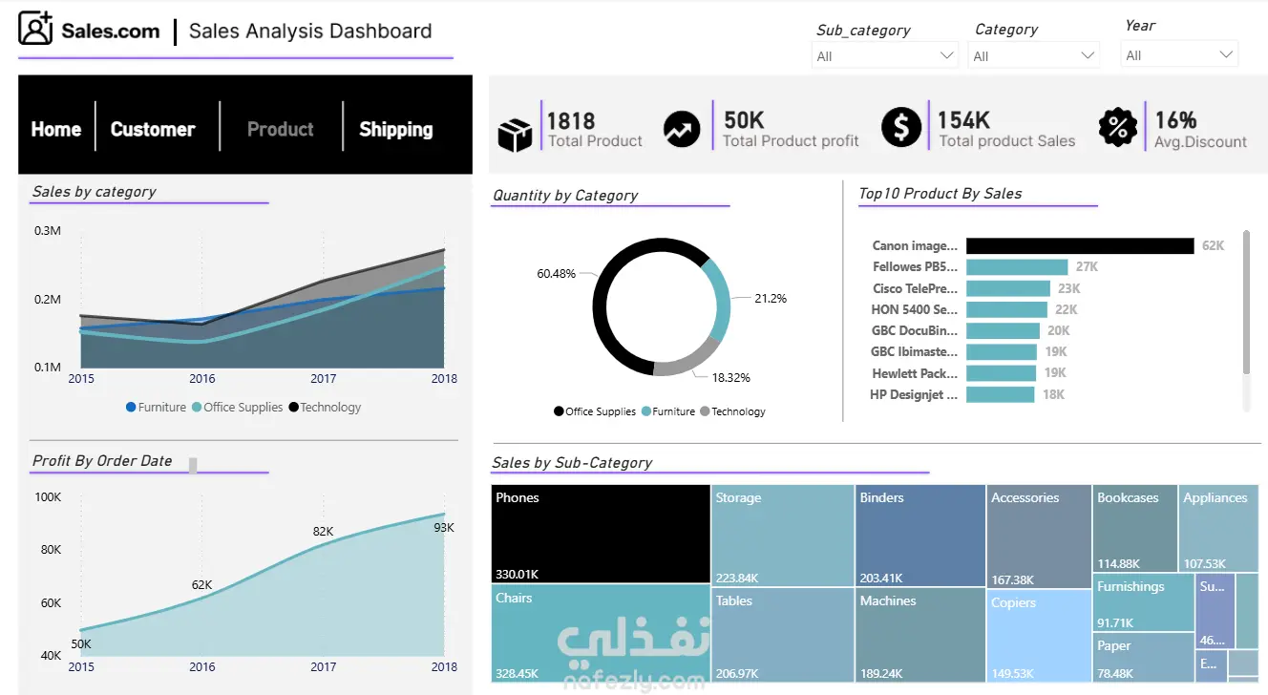Open the Sub_category filter dropdown
1268x695 pixels.
[x=885, y=55]
